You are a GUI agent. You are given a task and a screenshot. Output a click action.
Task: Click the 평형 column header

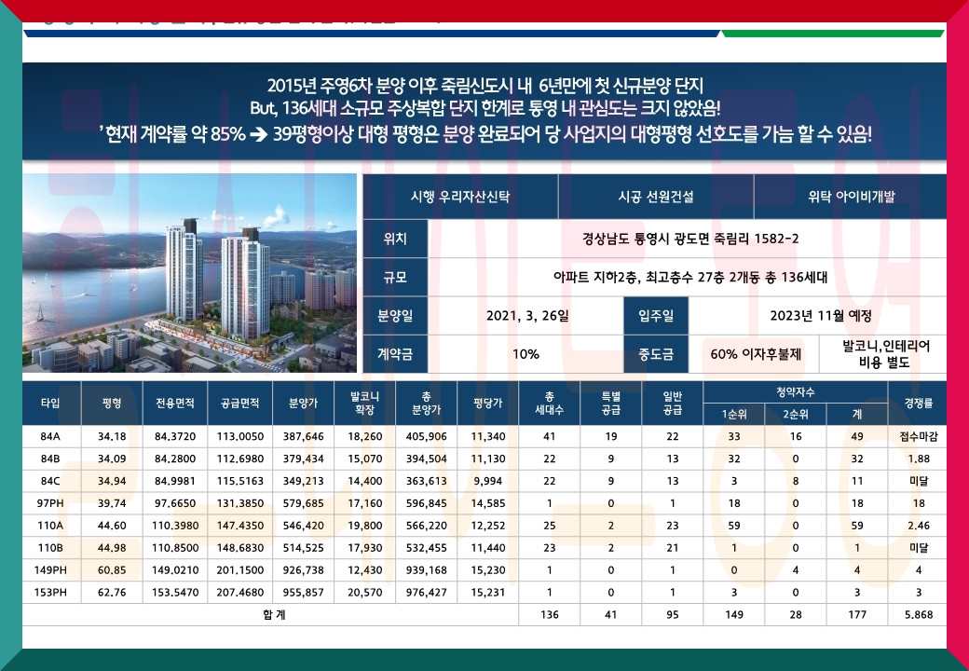click(x=112, y=403)
